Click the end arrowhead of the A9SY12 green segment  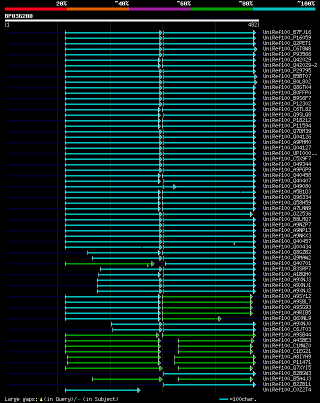point(251,297)
